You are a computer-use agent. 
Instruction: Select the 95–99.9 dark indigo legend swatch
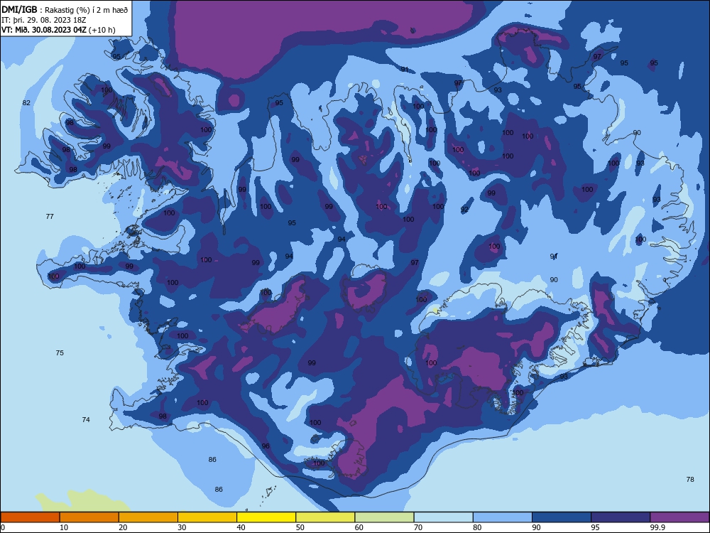tap(621, 517)
